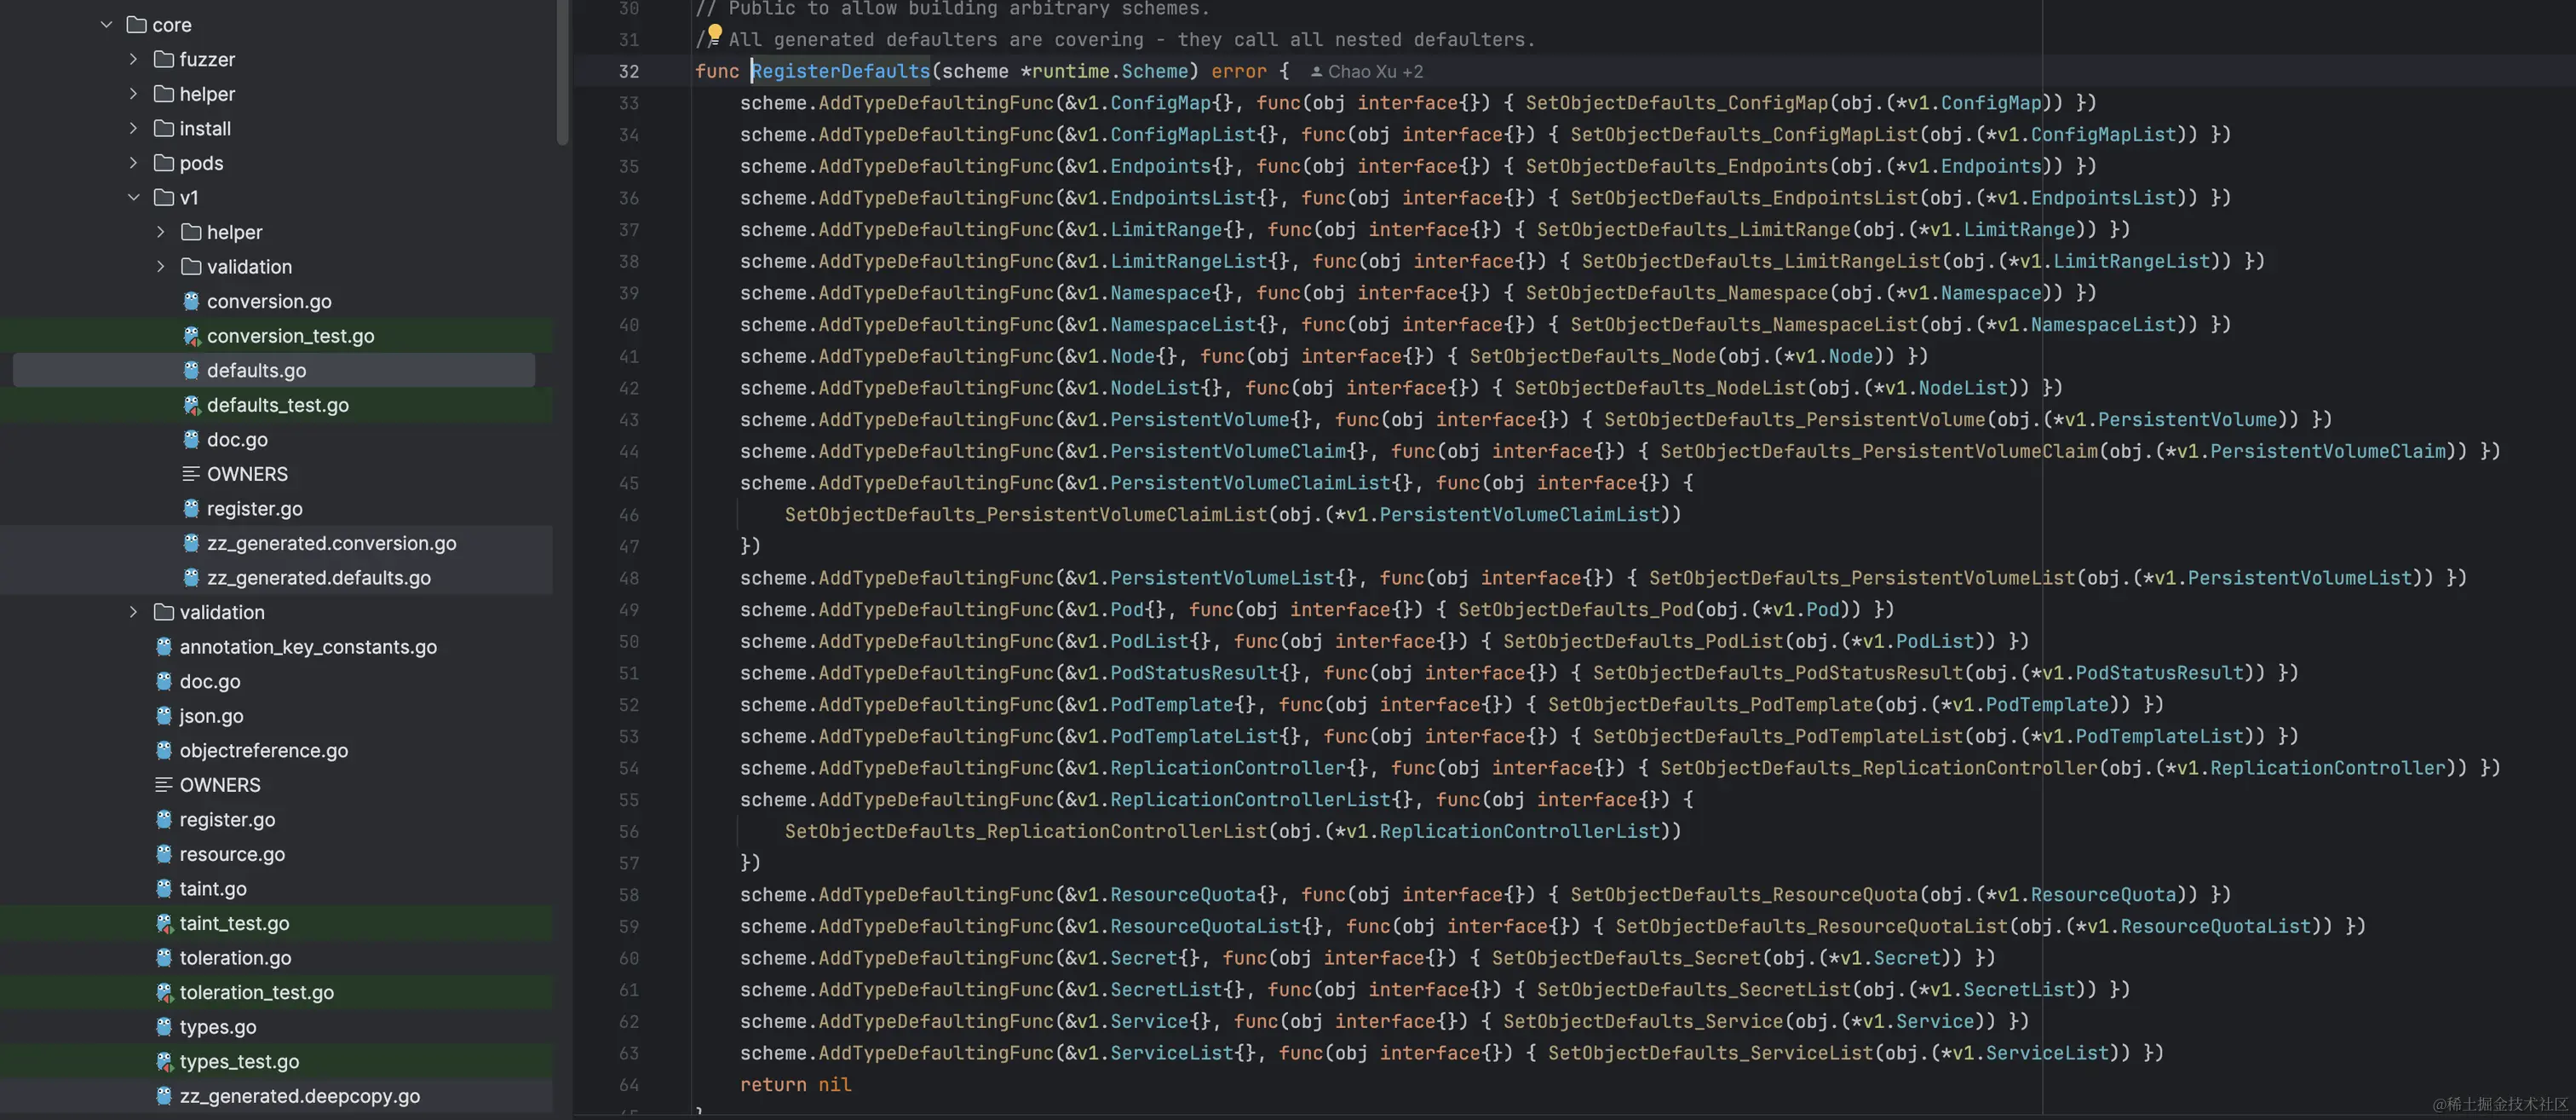Image resolution: width=2576 pixels, height=1120 pixels.
Task: Click the Go file icon of defaults.go
Action: pyautogui.click(x=191, y=370)
